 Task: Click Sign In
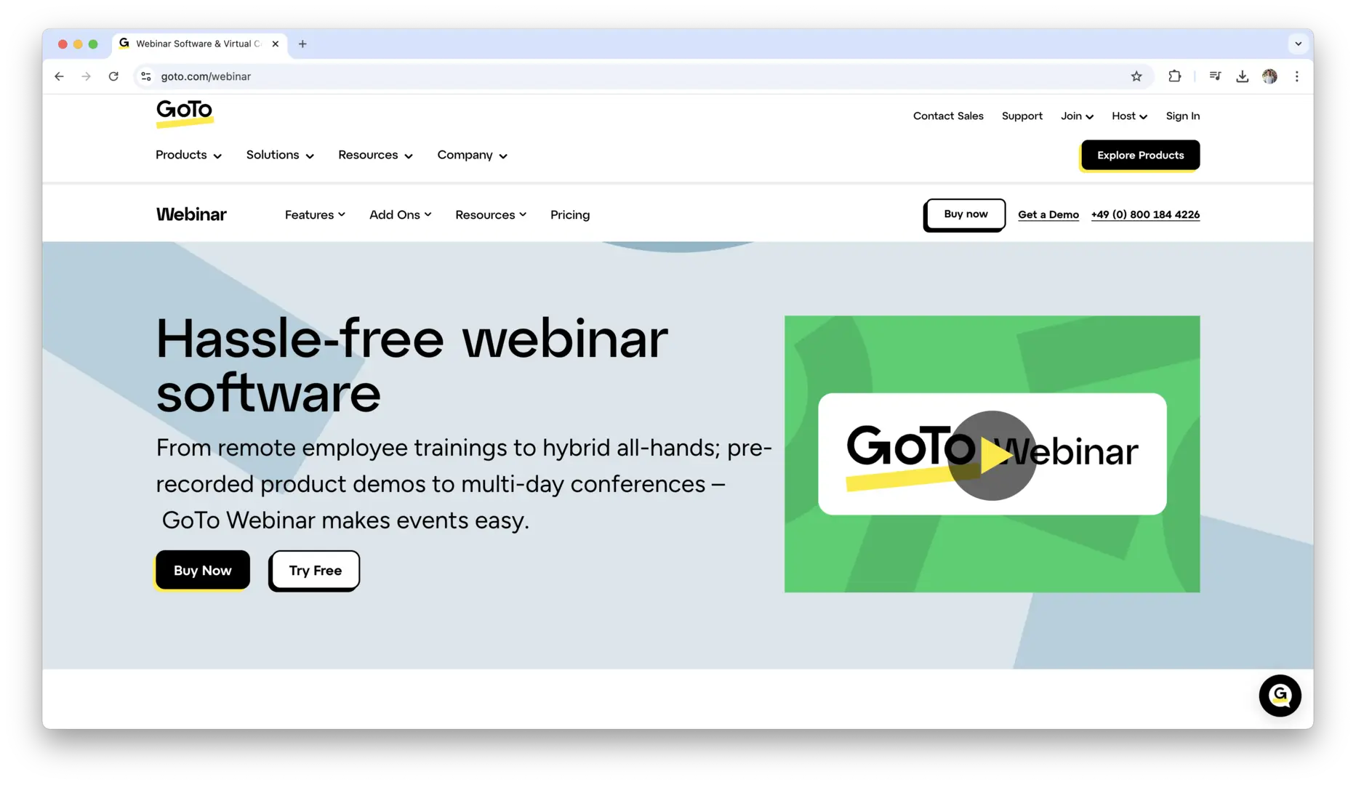pos(1182,116)
